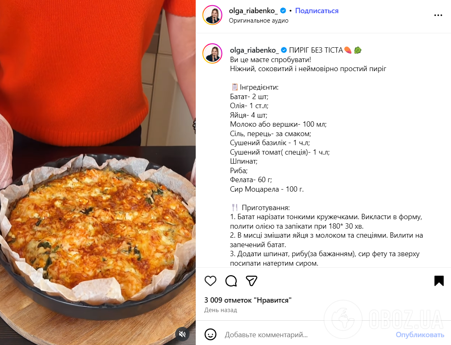Click the caption profile avatar
Viewport: 451px width, 345px height.
[x=213, y=53]
